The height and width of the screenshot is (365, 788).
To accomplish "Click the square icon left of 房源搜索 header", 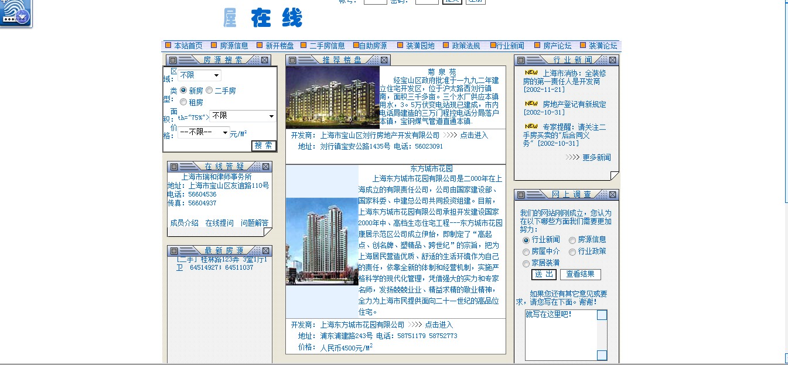I will click(174, 60).
